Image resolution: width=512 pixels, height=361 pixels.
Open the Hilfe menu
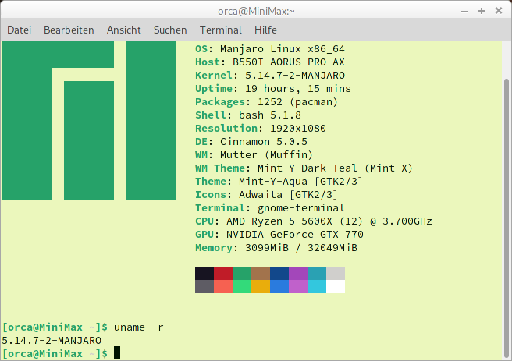click(x=265, y=30)
